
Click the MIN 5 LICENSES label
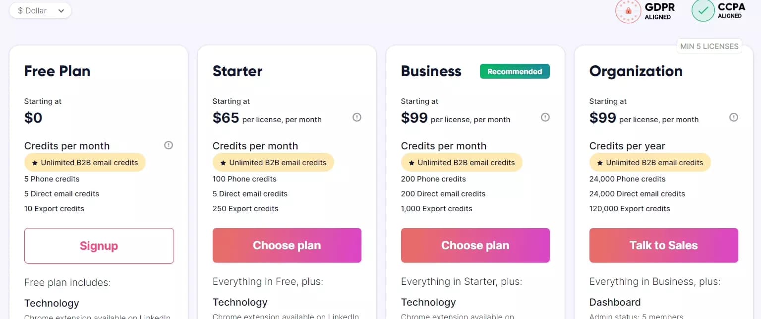point(709,46)
